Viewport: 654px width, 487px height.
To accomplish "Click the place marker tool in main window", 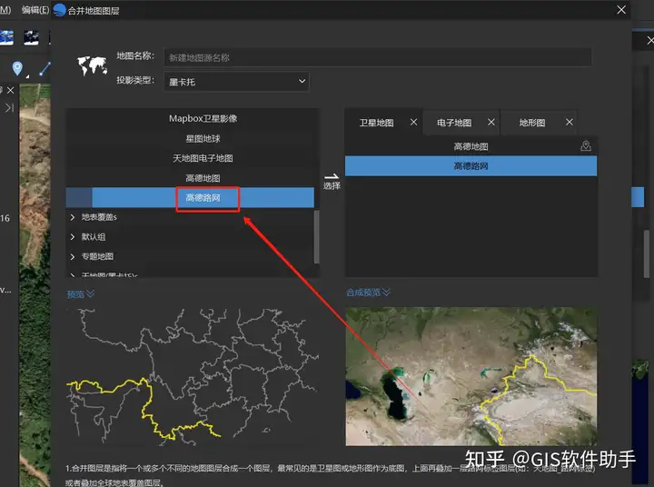I will pos(17,68).
